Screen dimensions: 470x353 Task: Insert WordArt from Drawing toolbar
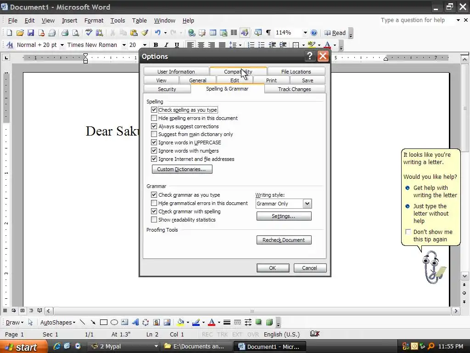(x=135, y=322)
